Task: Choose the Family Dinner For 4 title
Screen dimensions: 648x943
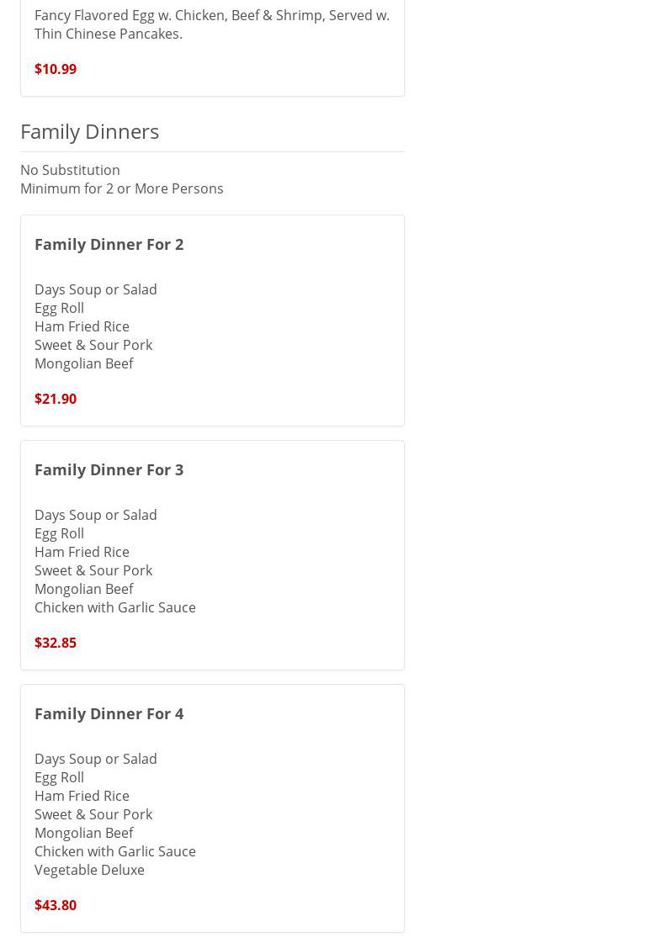Action: pos(109,713)
